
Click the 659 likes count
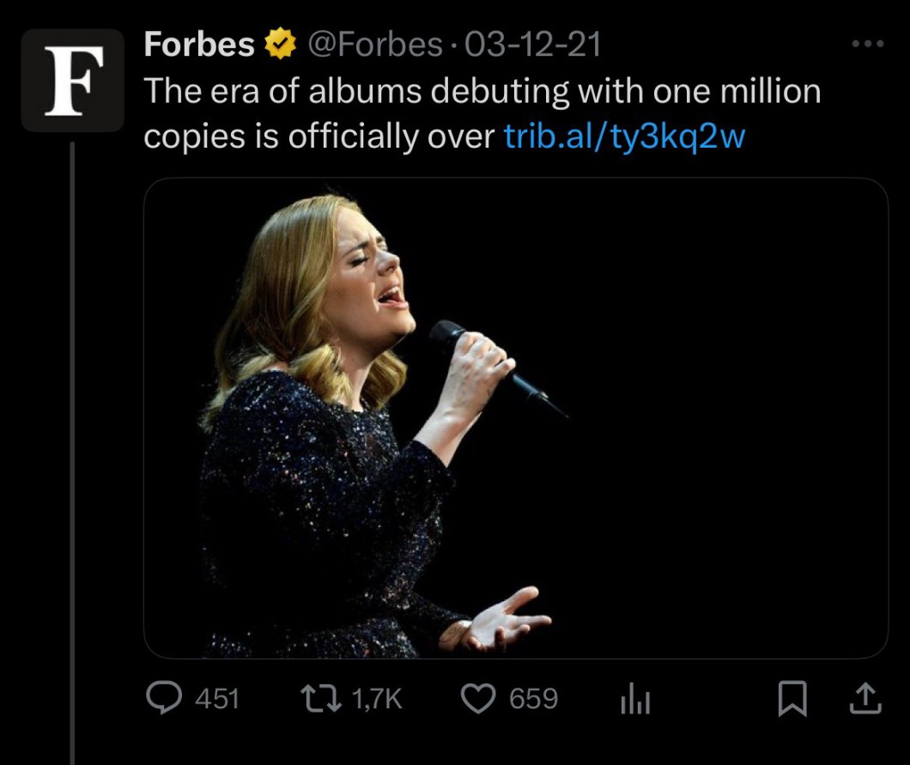tap(534, 699)
